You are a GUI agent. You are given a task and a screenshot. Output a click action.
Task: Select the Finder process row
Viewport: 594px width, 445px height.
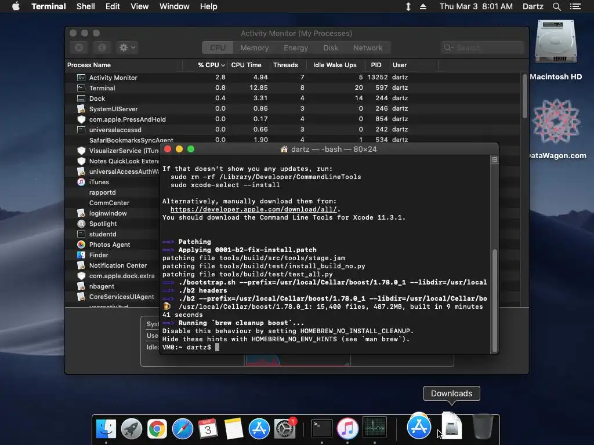[113, 255]
